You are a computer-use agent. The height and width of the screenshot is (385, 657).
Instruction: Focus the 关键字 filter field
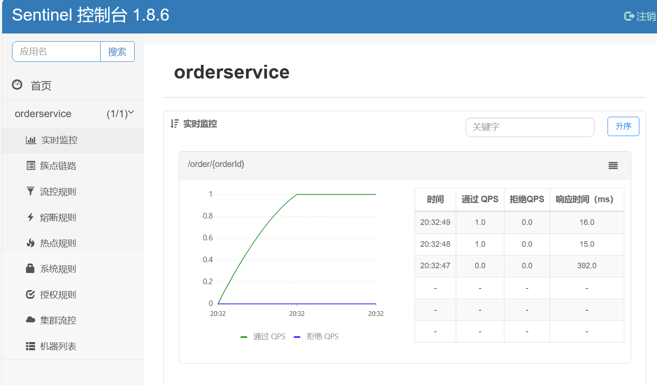coord(530,127)
